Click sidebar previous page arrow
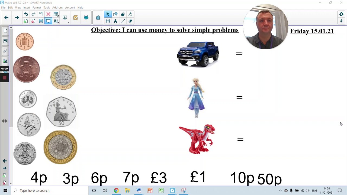The height and width of the screenshot is (195, 347). click(x=5, y=161)
